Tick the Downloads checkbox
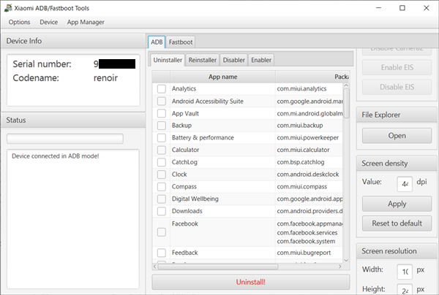Viewport: 439px width, 295px height. pyautogui.click(x=162, y=211)
